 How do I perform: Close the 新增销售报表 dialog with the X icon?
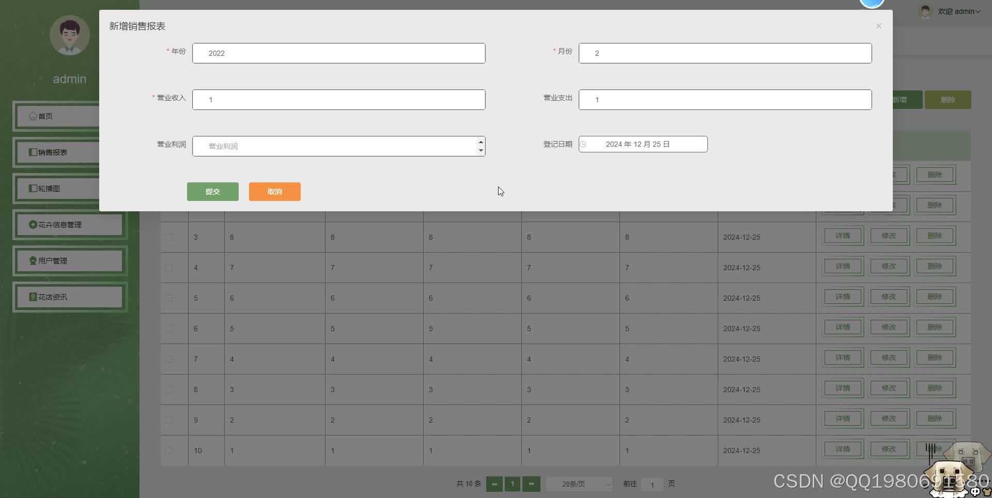(x=878, y=26)
